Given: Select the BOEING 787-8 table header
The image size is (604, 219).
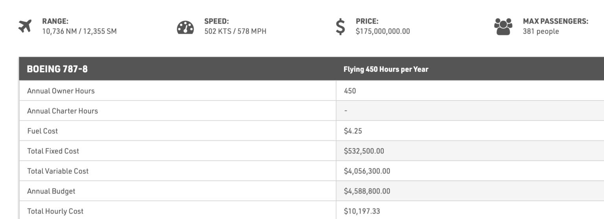Looking at the screenshot, I should pyautogui.click(x=57, y=69).
